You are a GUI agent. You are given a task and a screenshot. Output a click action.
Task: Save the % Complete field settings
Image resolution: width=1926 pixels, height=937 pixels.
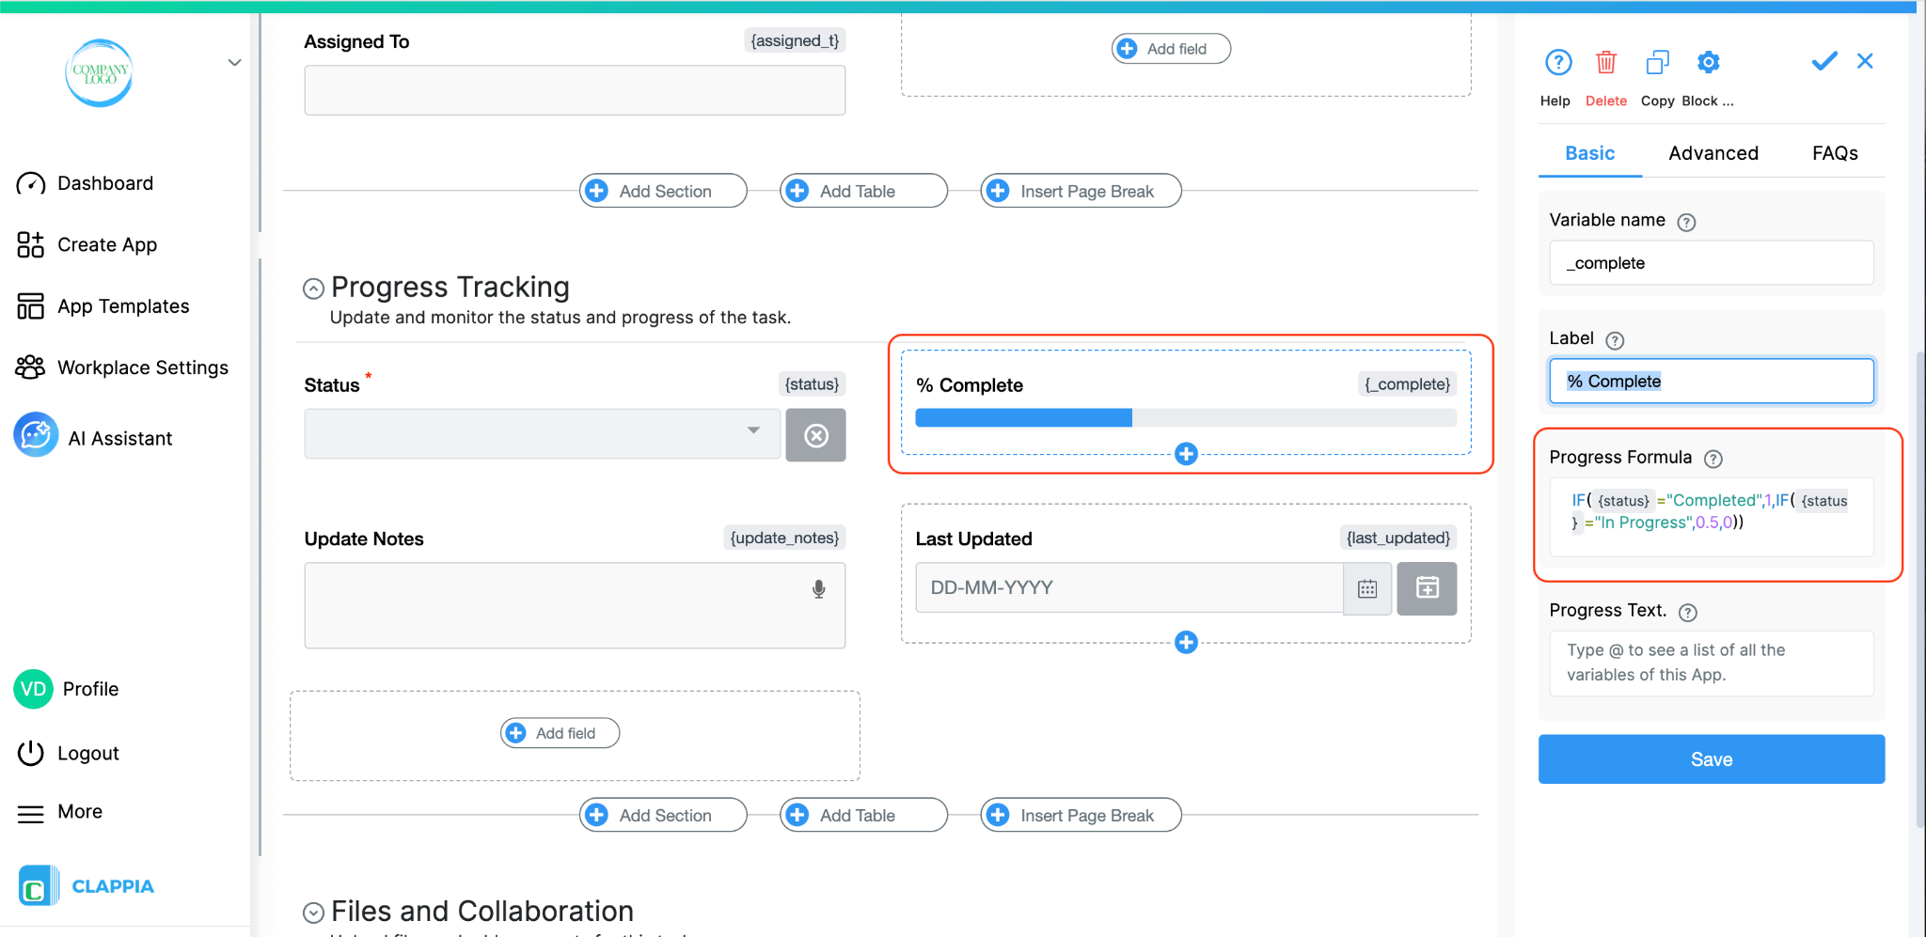point(1711,758)
